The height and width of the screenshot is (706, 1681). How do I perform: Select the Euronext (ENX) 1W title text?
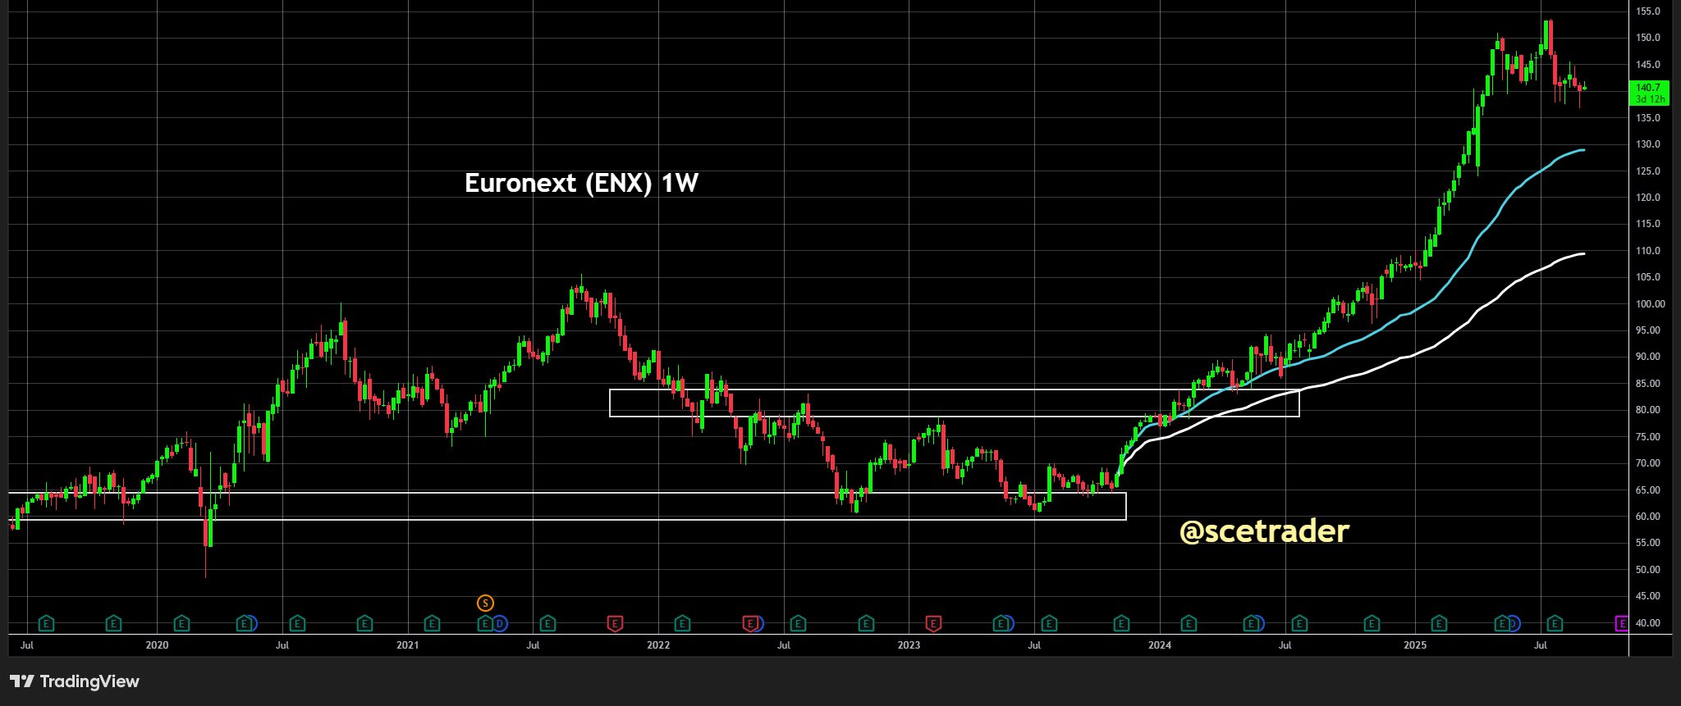[x=581, y=183]
